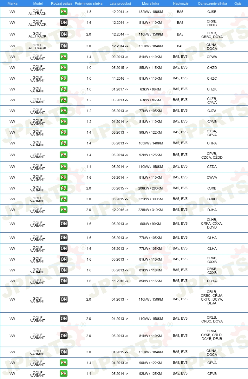This screenshot has height=379, width=248.
Task: Select the CJZB, CYVA engine codes
Action: (x=212, y=101)
